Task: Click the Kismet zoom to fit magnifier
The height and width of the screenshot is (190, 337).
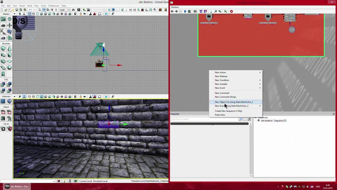Action: pyautogui.click(x=215, y=11)
